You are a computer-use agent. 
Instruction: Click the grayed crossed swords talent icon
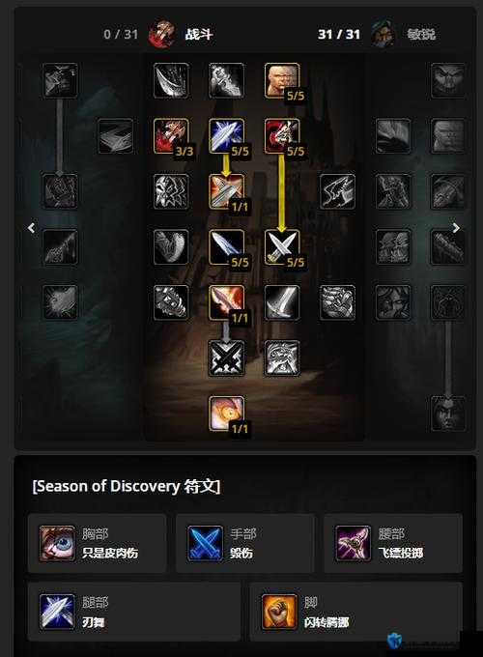pyautogui.click(x=227, y=357)
